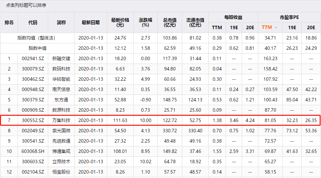Sort by TTM under 每股收益
Screen dimensions: 321x178
pyautogui.click(x=217, y=27)
